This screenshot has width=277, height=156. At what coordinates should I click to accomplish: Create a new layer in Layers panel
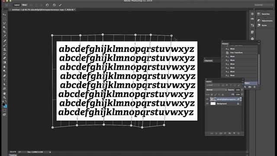pyautogui.click(x=234, y=133)
